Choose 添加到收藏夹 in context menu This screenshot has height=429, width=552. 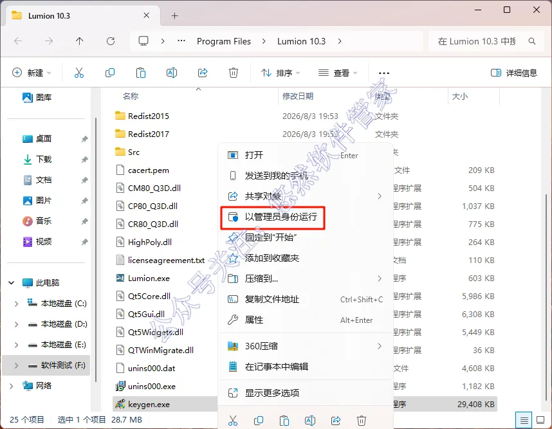305,258
